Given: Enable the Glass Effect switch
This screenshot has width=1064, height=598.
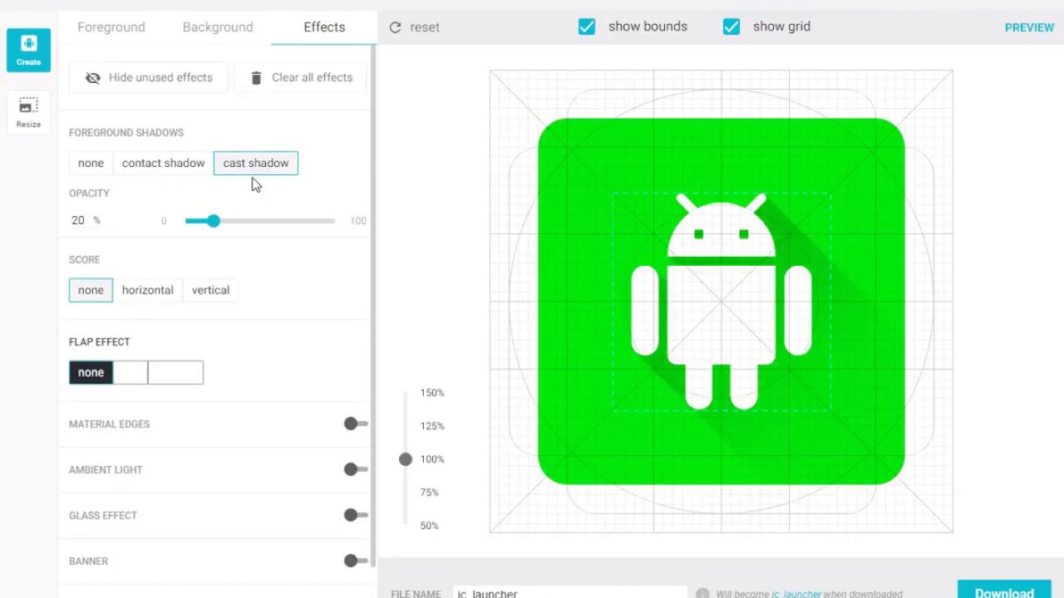Looking at the screenshot, I should [x=356, y=515].
